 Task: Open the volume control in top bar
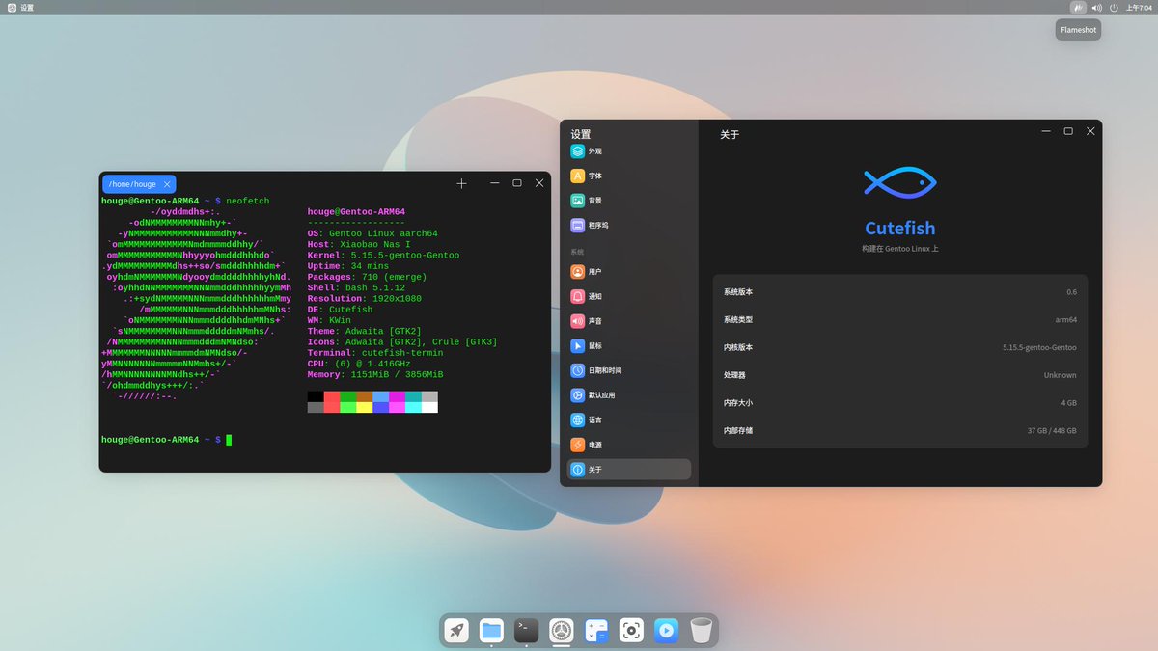(x=1097, y=8)
